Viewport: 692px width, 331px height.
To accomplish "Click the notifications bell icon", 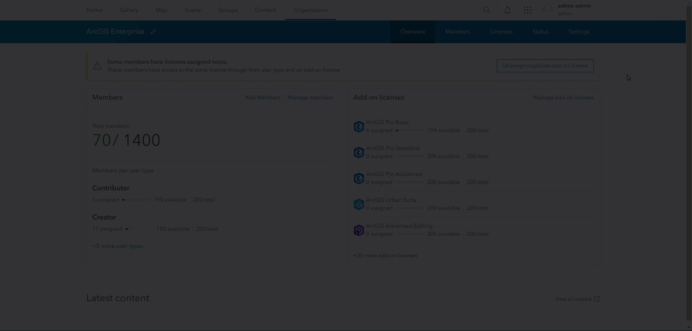I will (507, 10).
